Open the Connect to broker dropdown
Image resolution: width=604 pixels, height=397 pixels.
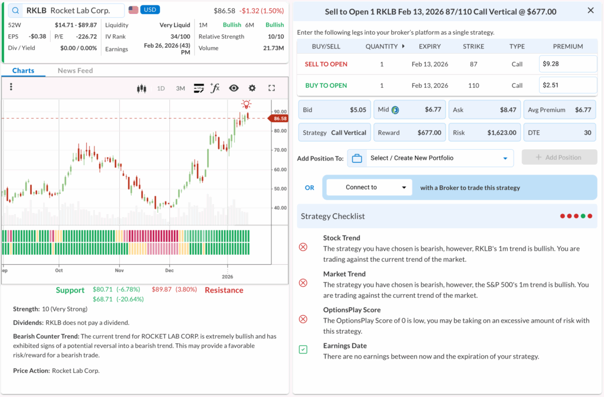point(369,188)
